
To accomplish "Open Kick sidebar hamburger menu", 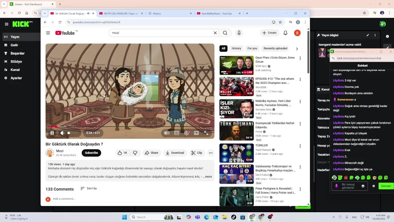I will pos(6,24).
